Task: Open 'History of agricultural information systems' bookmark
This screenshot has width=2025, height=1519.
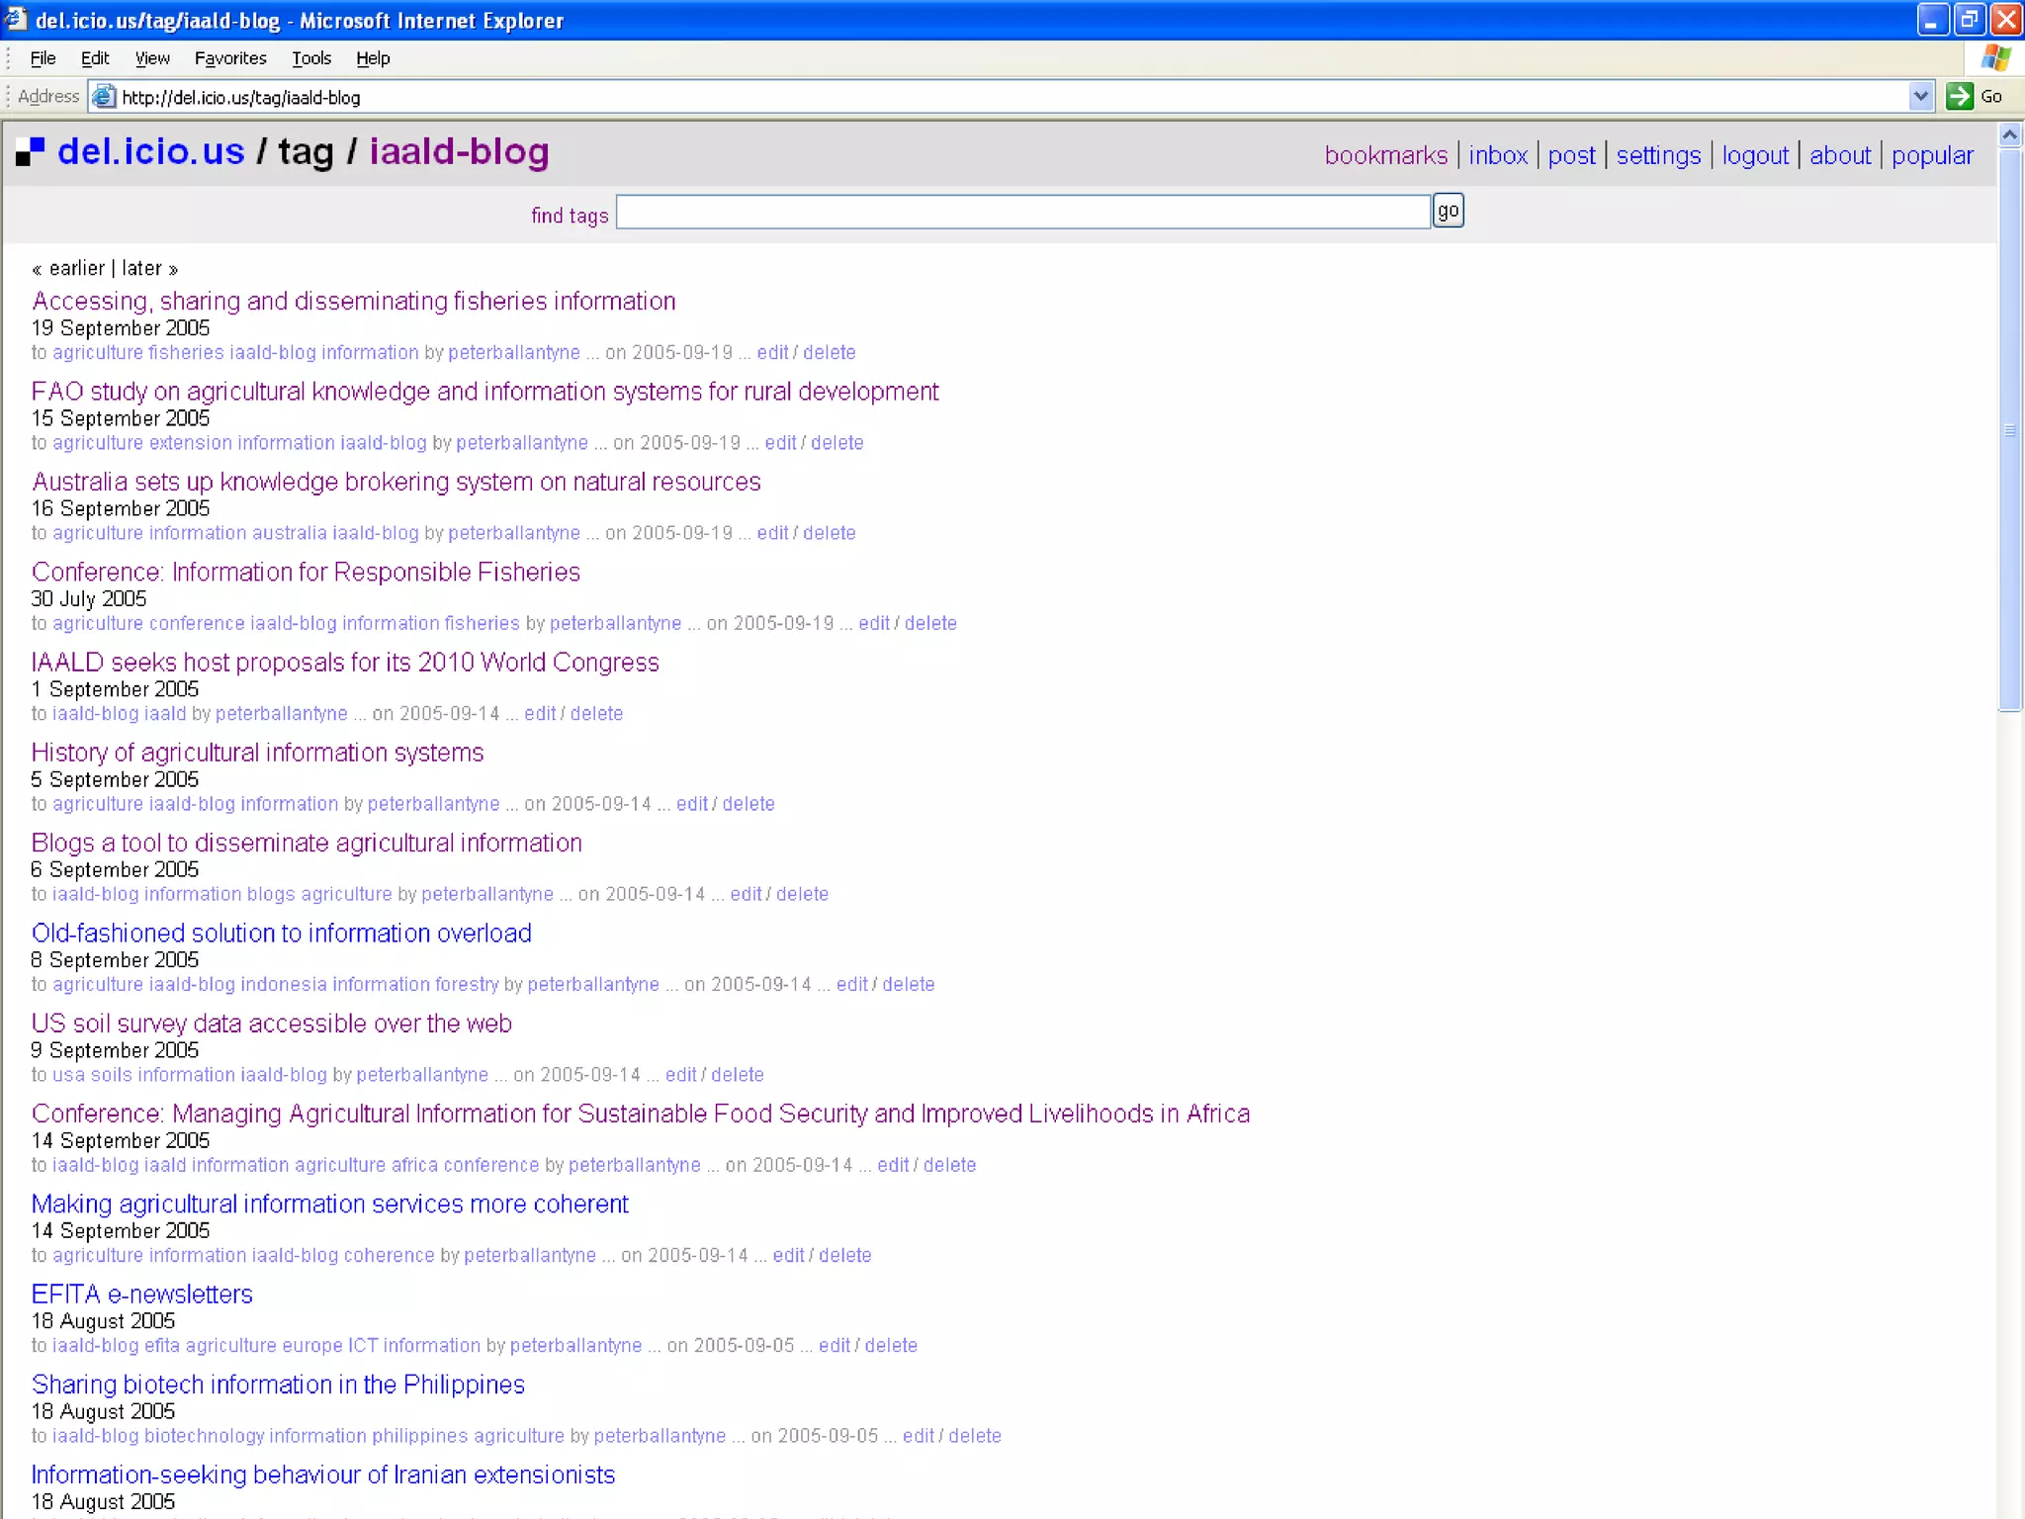Action: pyautogui.click(x=257, y=753)
